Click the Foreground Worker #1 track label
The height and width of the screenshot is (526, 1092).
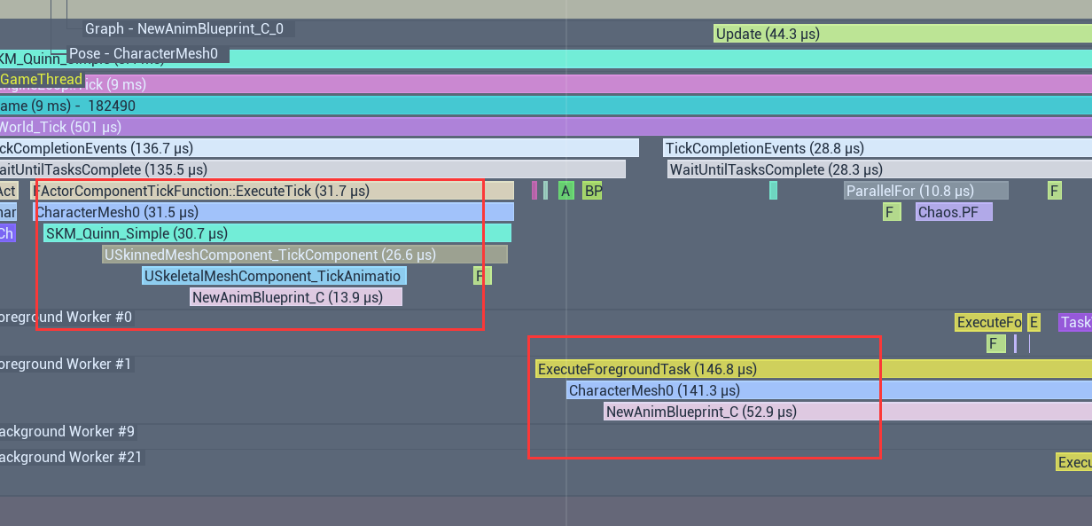(66, 364)
